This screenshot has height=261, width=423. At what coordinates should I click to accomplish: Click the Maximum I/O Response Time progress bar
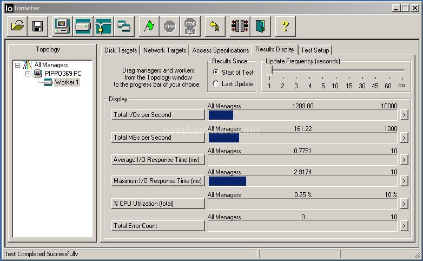[x=302, y=181]
